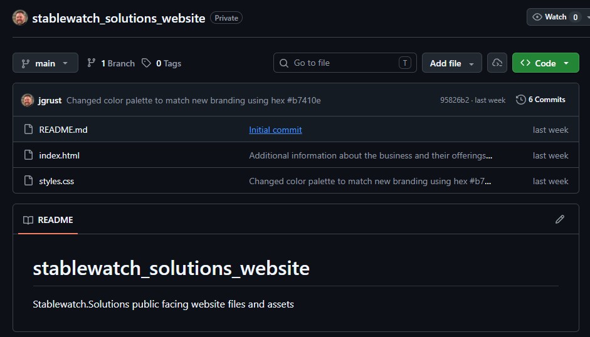Click the commit hash 95826b2

coord(455,100)
